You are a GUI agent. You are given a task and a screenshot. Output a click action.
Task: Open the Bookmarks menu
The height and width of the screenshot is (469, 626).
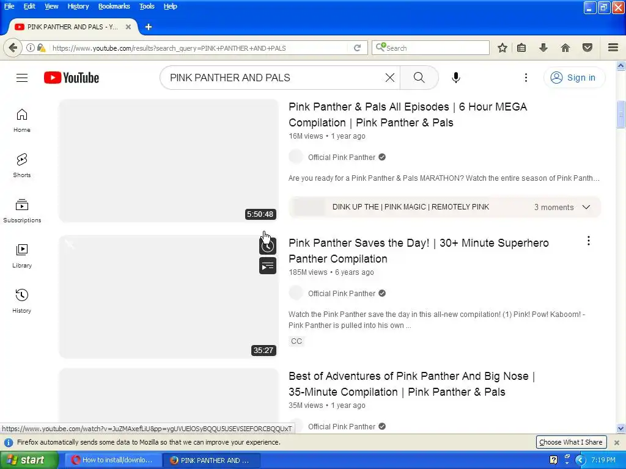pyautogui.click(x=114, y=6)
